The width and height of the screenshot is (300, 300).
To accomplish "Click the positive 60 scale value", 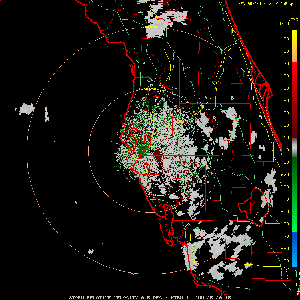I will tap(286, 76).
